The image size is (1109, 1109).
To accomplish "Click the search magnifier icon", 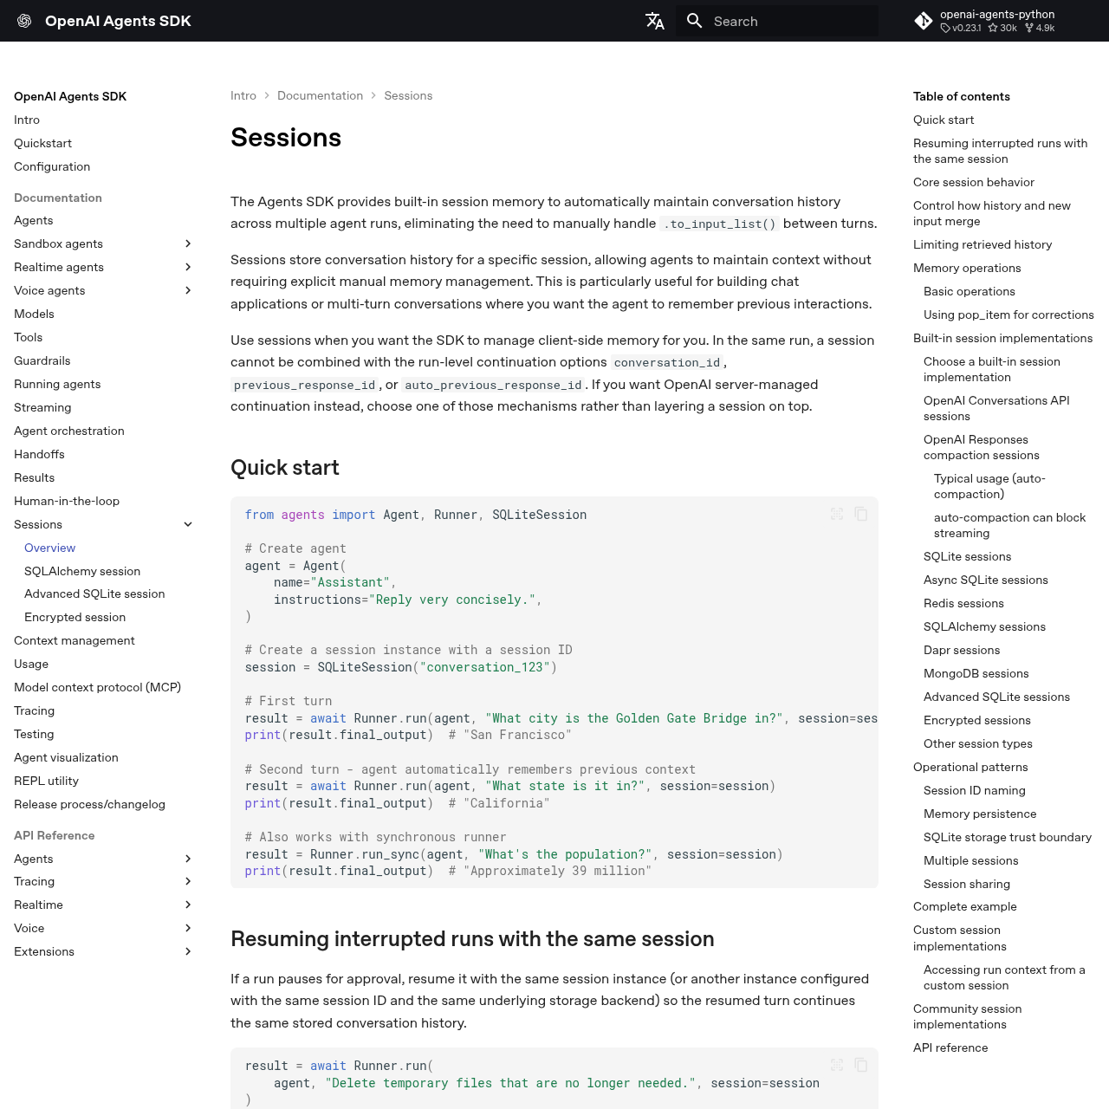I will tap(695, 21).
